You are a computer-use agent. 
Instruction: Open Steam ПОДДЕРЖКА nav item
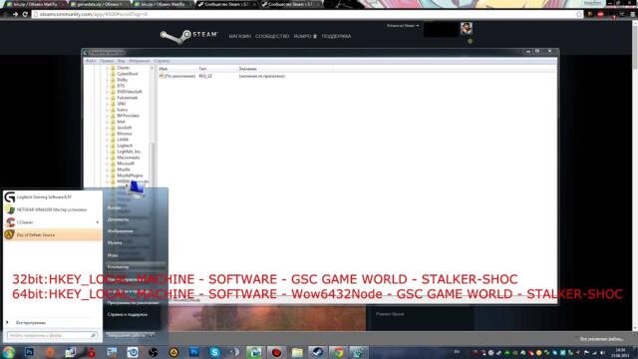tap(336, 36)
